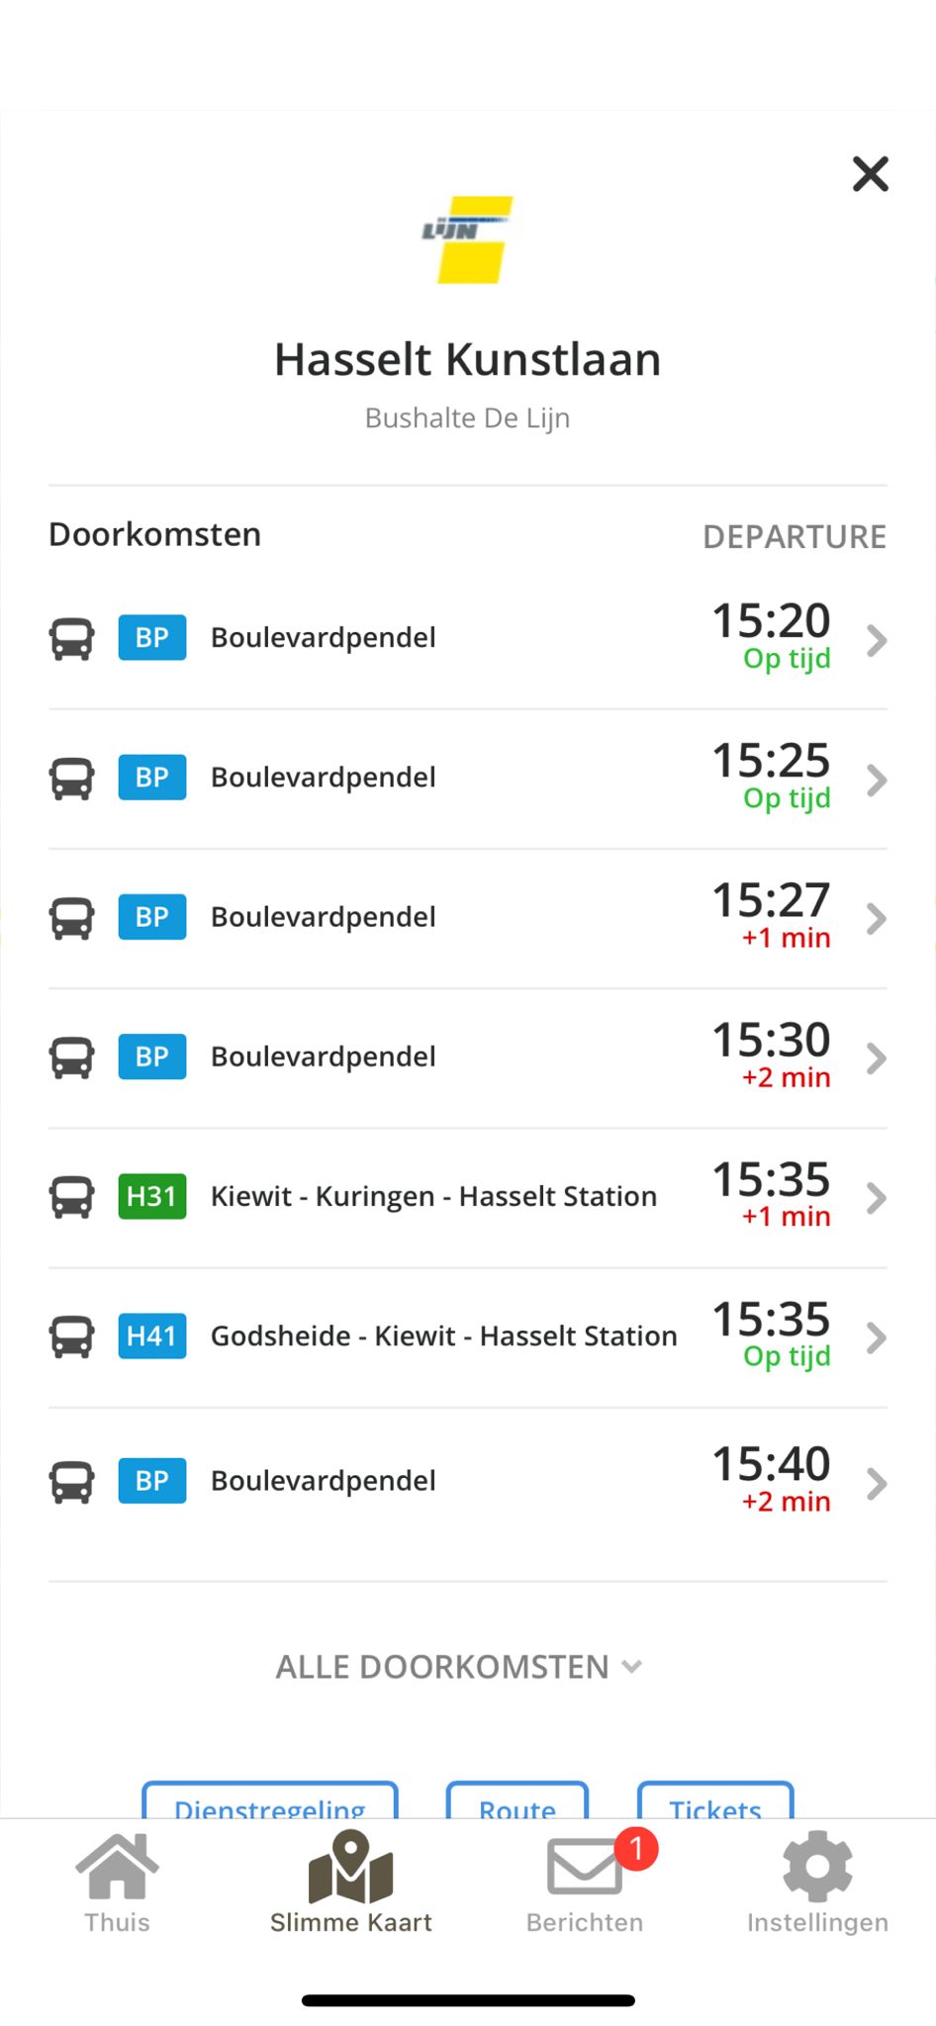Tap the Dienstregeling button
Viewport: 936px width, 2026px height.
coord(270,1802)
